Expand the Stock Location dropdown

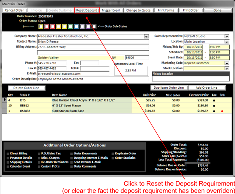click(227, 68)
